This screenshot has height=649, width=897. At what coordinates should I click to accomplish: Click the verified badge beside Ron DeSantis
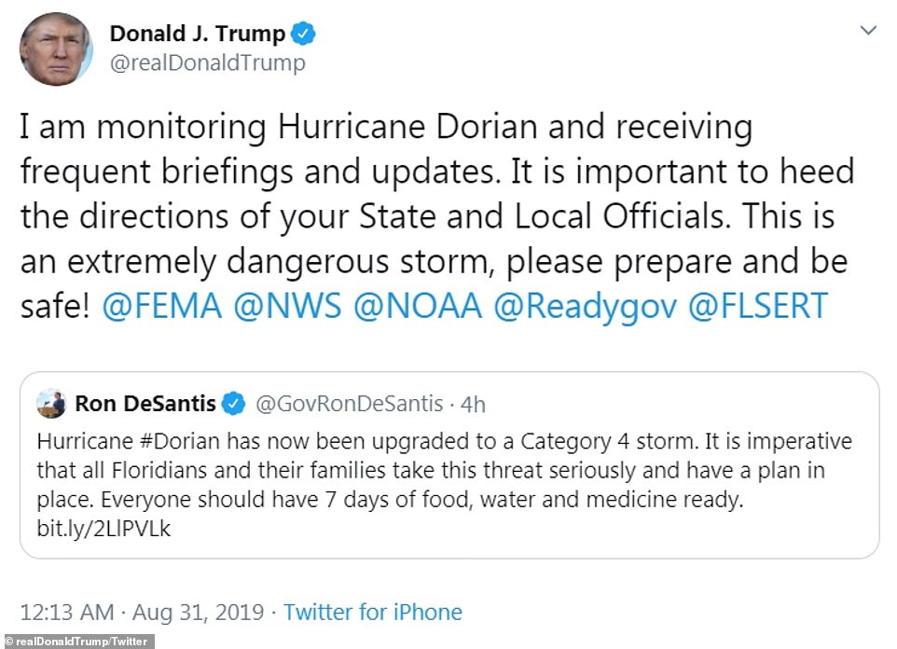[234, 405]
